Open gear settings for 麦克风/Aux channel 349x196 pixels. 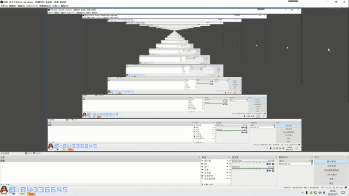pos(273,164)
